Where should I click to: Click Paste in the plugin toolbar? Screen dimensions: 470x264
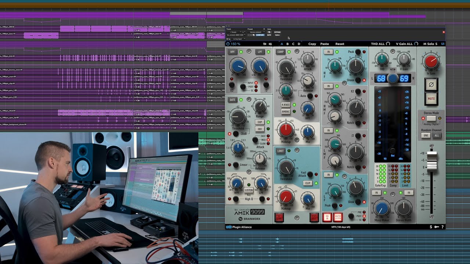tap(325, 44)
